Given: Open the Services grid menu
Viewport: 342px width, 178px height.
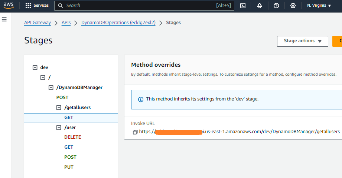Looking at the screenshot, I should click(x=37, y=6).
